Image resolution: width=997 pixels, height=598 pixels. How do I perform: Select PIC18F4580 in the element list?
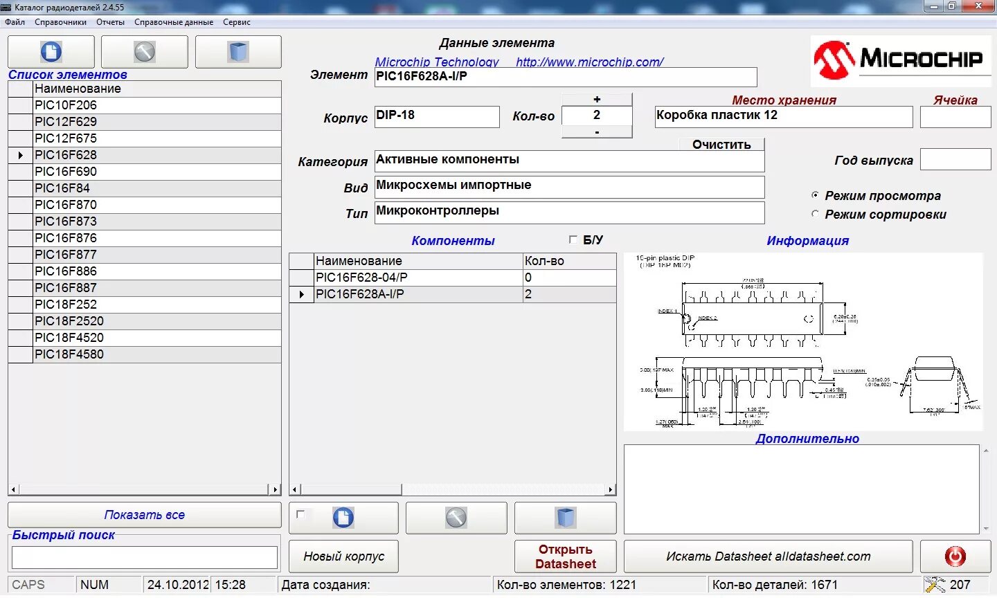[x=157, y=354]
